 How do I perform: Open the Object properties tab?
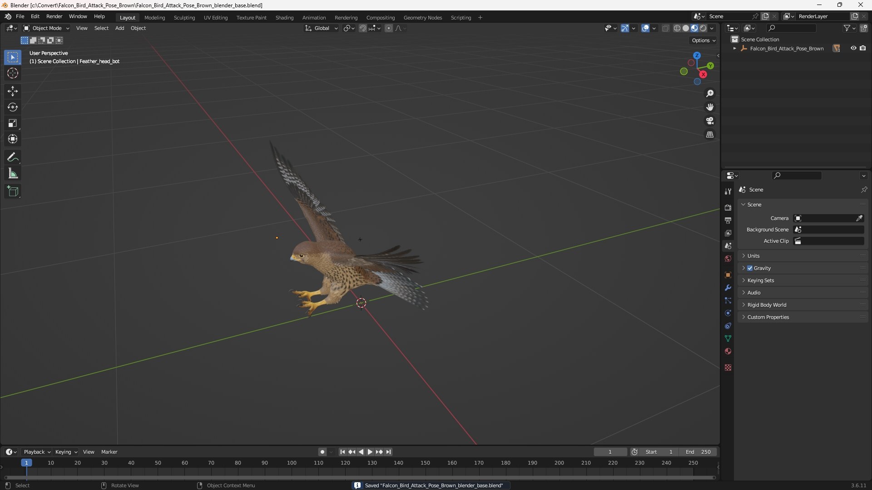pos(728,275)
